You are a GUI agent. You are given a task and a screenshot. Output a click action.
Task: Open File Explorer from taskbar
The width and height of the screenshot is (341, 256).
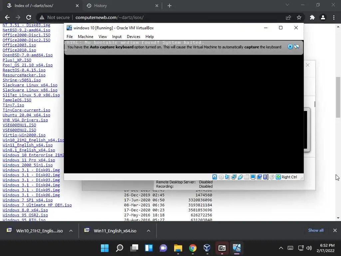(178, 248)
